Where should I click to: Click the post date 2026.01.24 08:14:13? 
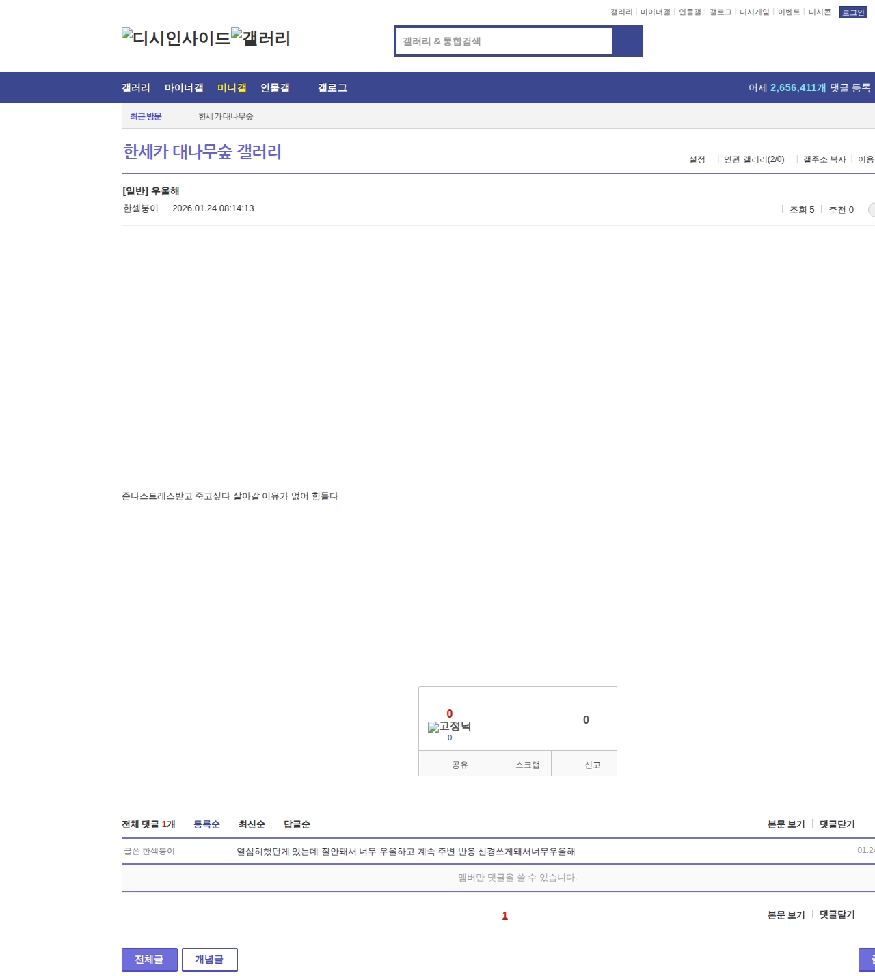coord(213,208)
